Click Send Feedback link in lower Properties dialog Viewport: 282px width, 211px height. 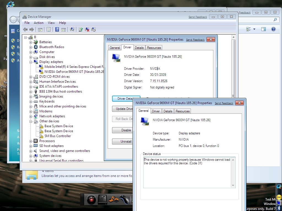pos(224,103)
